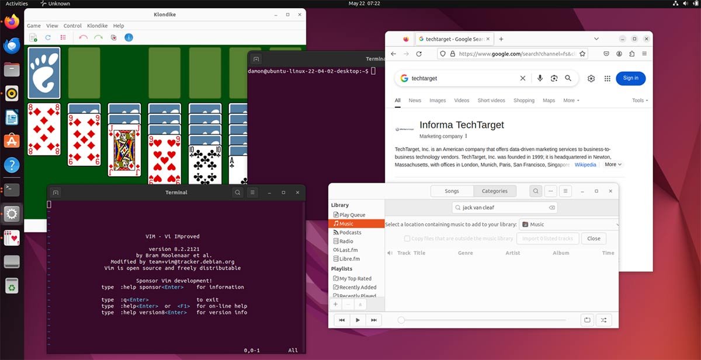The width and height of the screenshot is (701, 360).
Task: Search by voice using Google microphone icon
Action: click(x=540, y=78)
